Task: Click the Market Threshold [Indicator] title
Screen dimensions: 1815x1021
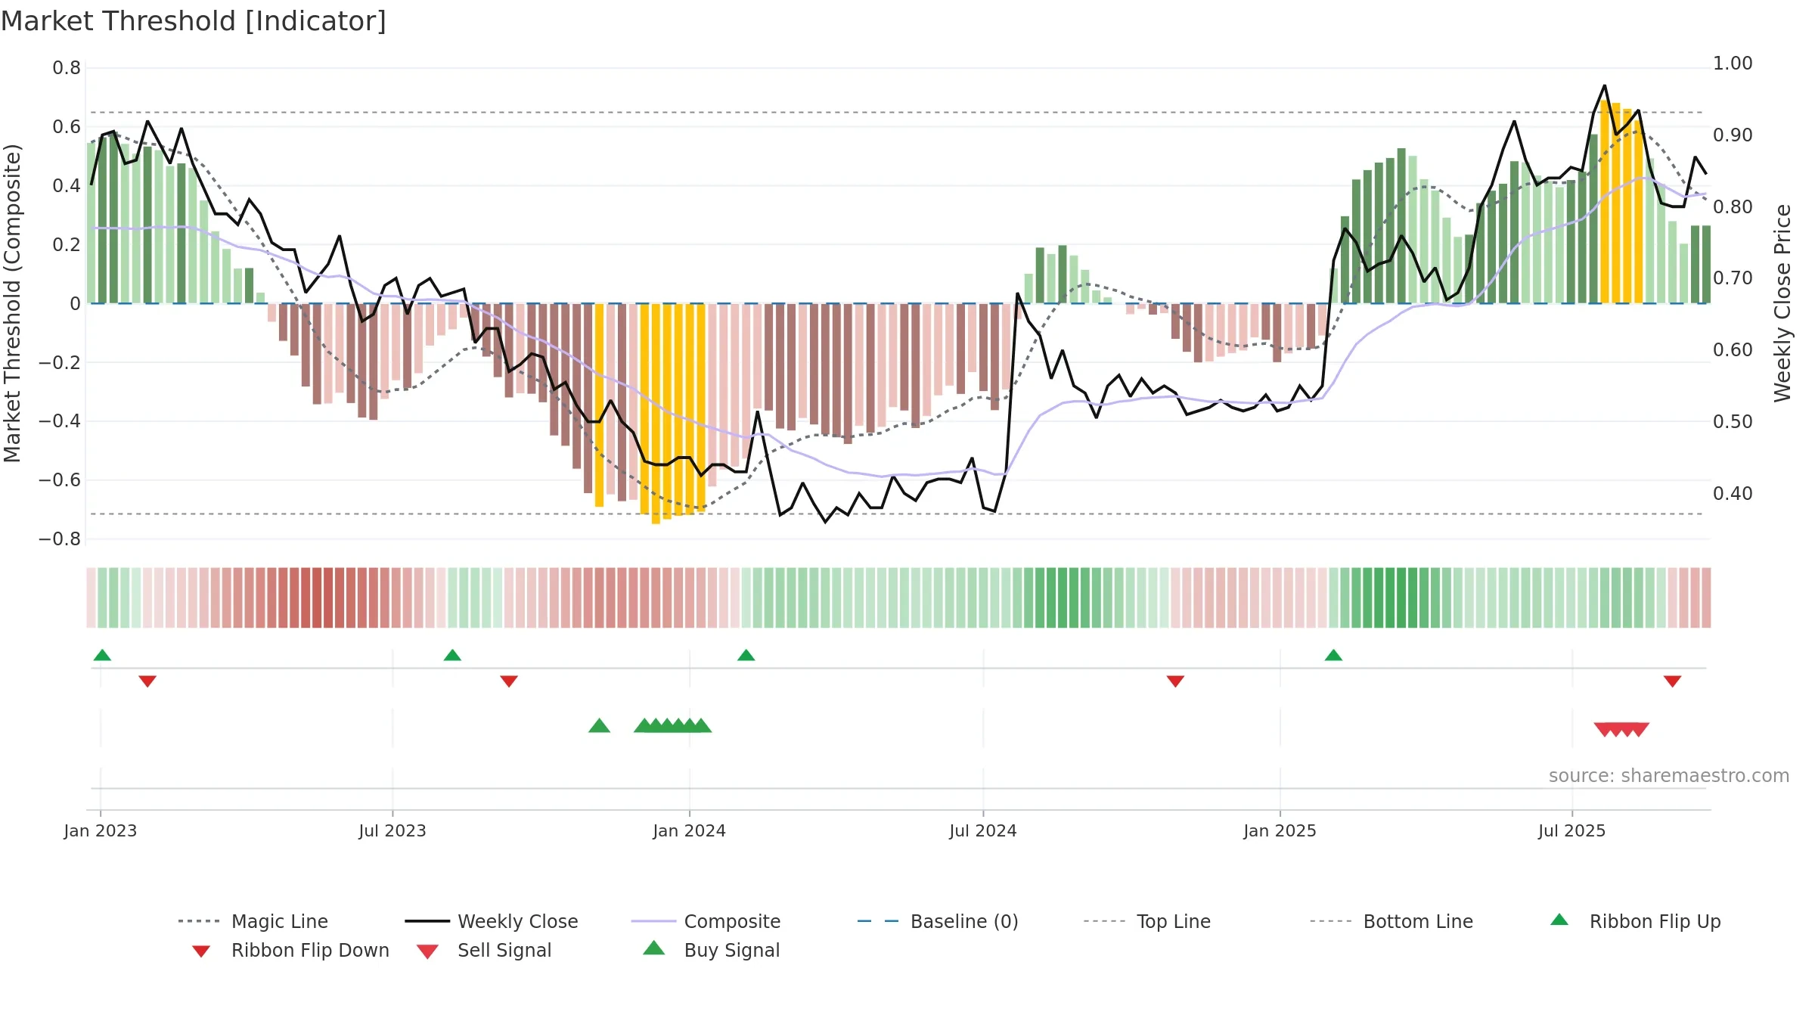Action: coord(194,21)
